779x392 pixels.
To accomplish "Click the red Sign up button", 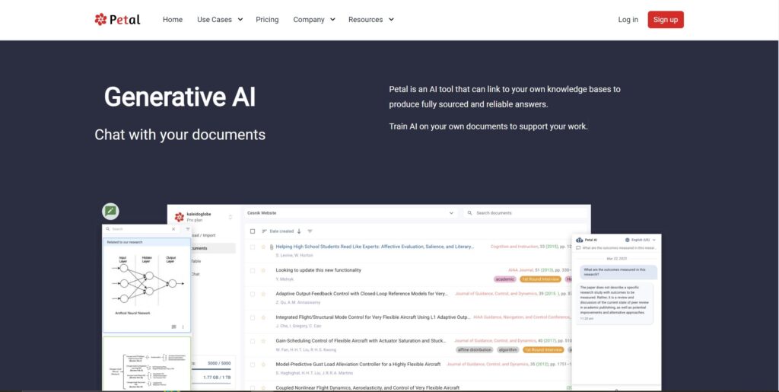I will click(x=665, y=20).
